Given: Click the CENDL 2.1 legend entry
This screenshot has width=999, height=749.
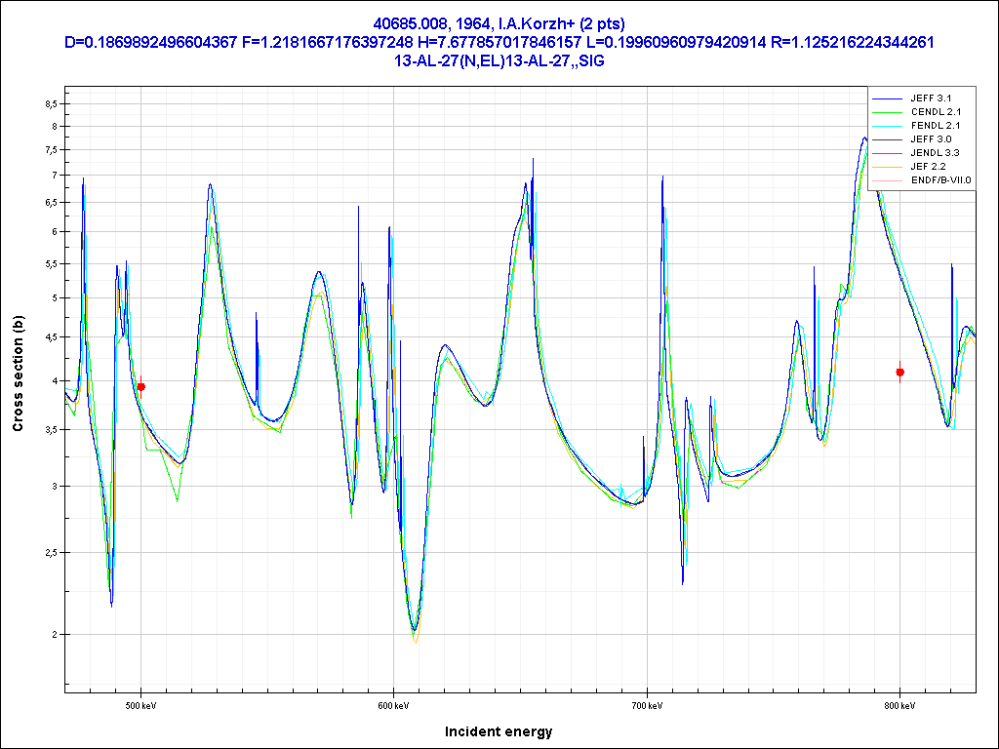Looking at the screenshot, I should coord(936,112).
